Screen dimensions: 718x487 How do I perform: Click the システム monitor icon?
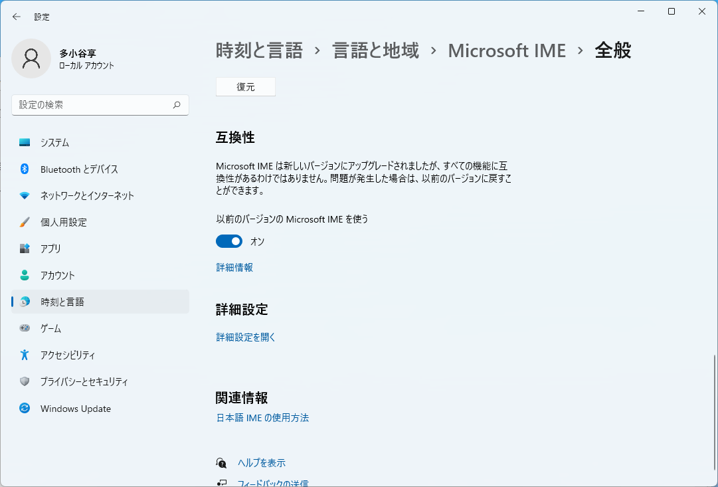point(25,142)
